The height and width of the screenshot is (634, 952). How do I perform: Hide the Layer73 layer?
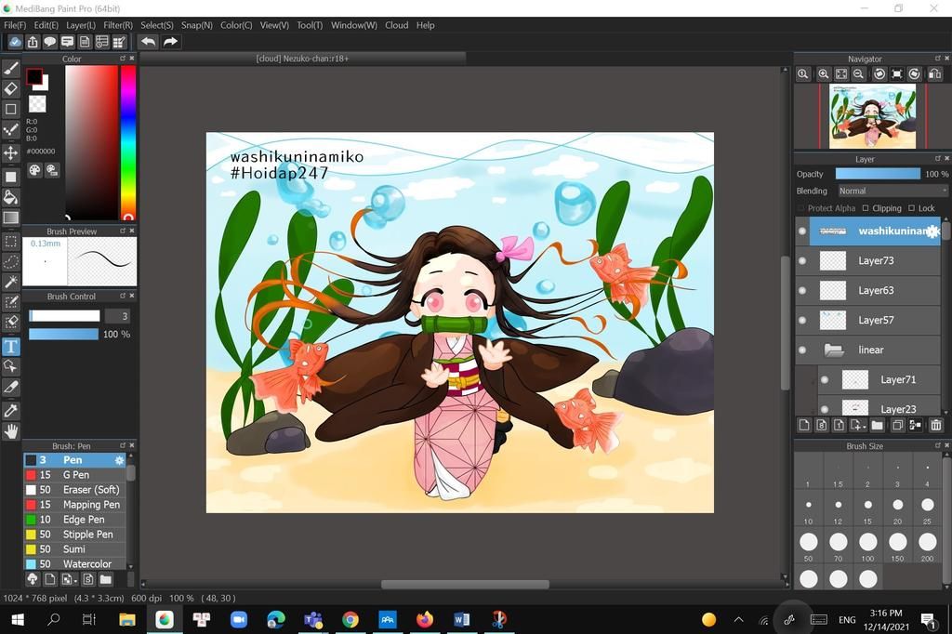tap(802, 260)
